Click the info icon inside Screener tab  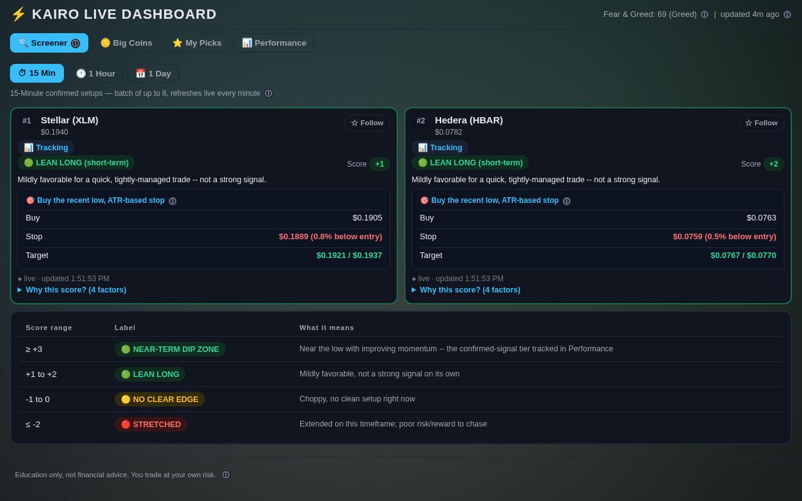point(75,43)
